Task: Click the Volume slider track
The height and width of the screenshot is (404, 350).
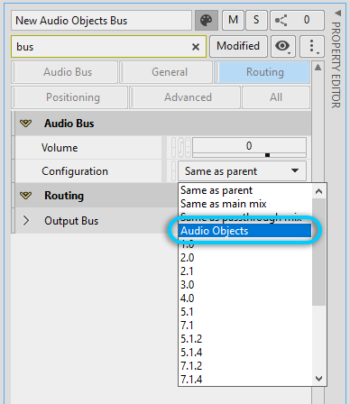Action: 249,155
